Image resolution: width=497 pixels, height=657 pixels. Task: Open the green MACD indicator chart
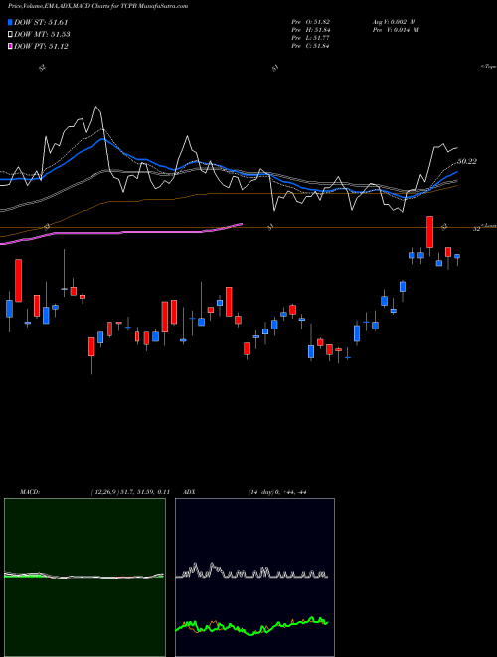tap(84, 577)
